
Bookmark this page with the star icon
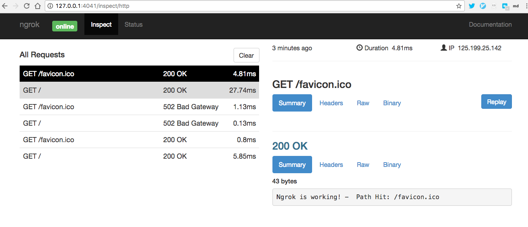click(x=459, y=6)
